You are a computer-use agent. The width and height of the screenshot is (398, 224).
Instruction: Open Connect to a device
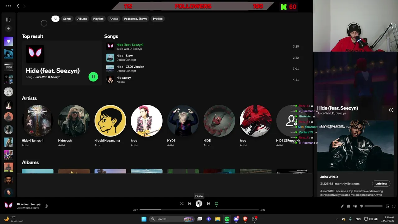pos(355,206)
